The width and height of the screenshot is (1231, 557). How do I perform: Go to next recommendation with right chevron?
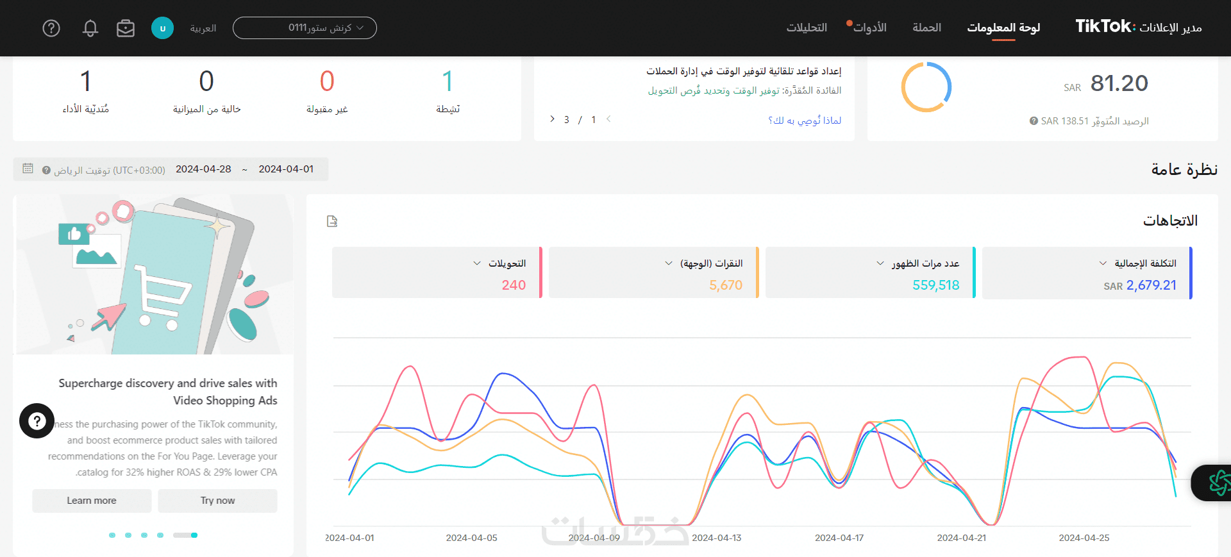552,119
